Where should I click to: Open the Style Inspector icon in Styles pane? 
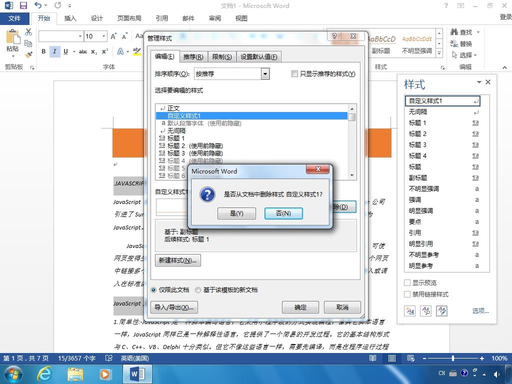point(426,311)
